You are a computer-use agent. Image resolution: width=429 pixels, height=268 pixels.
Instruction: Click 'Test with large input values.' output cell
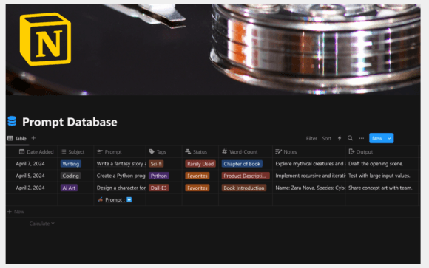click(x=382, y=176)
